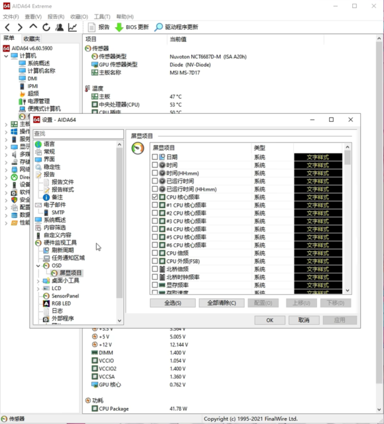The height and width of the screenshot is (424, 384).
Task: Open 任务通知区域 settings item
Action: tap(68, 258)
